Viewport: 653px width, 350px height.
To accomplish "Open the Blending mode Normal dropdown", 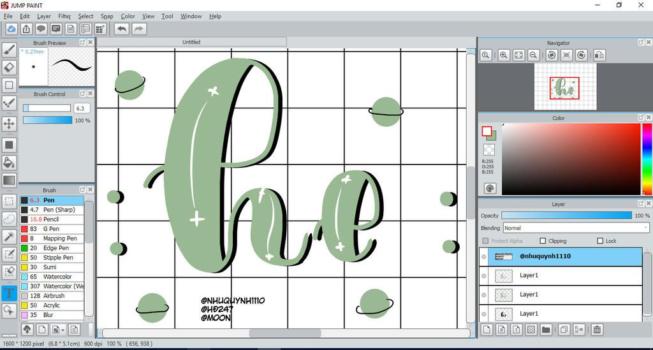I will 576,228.
